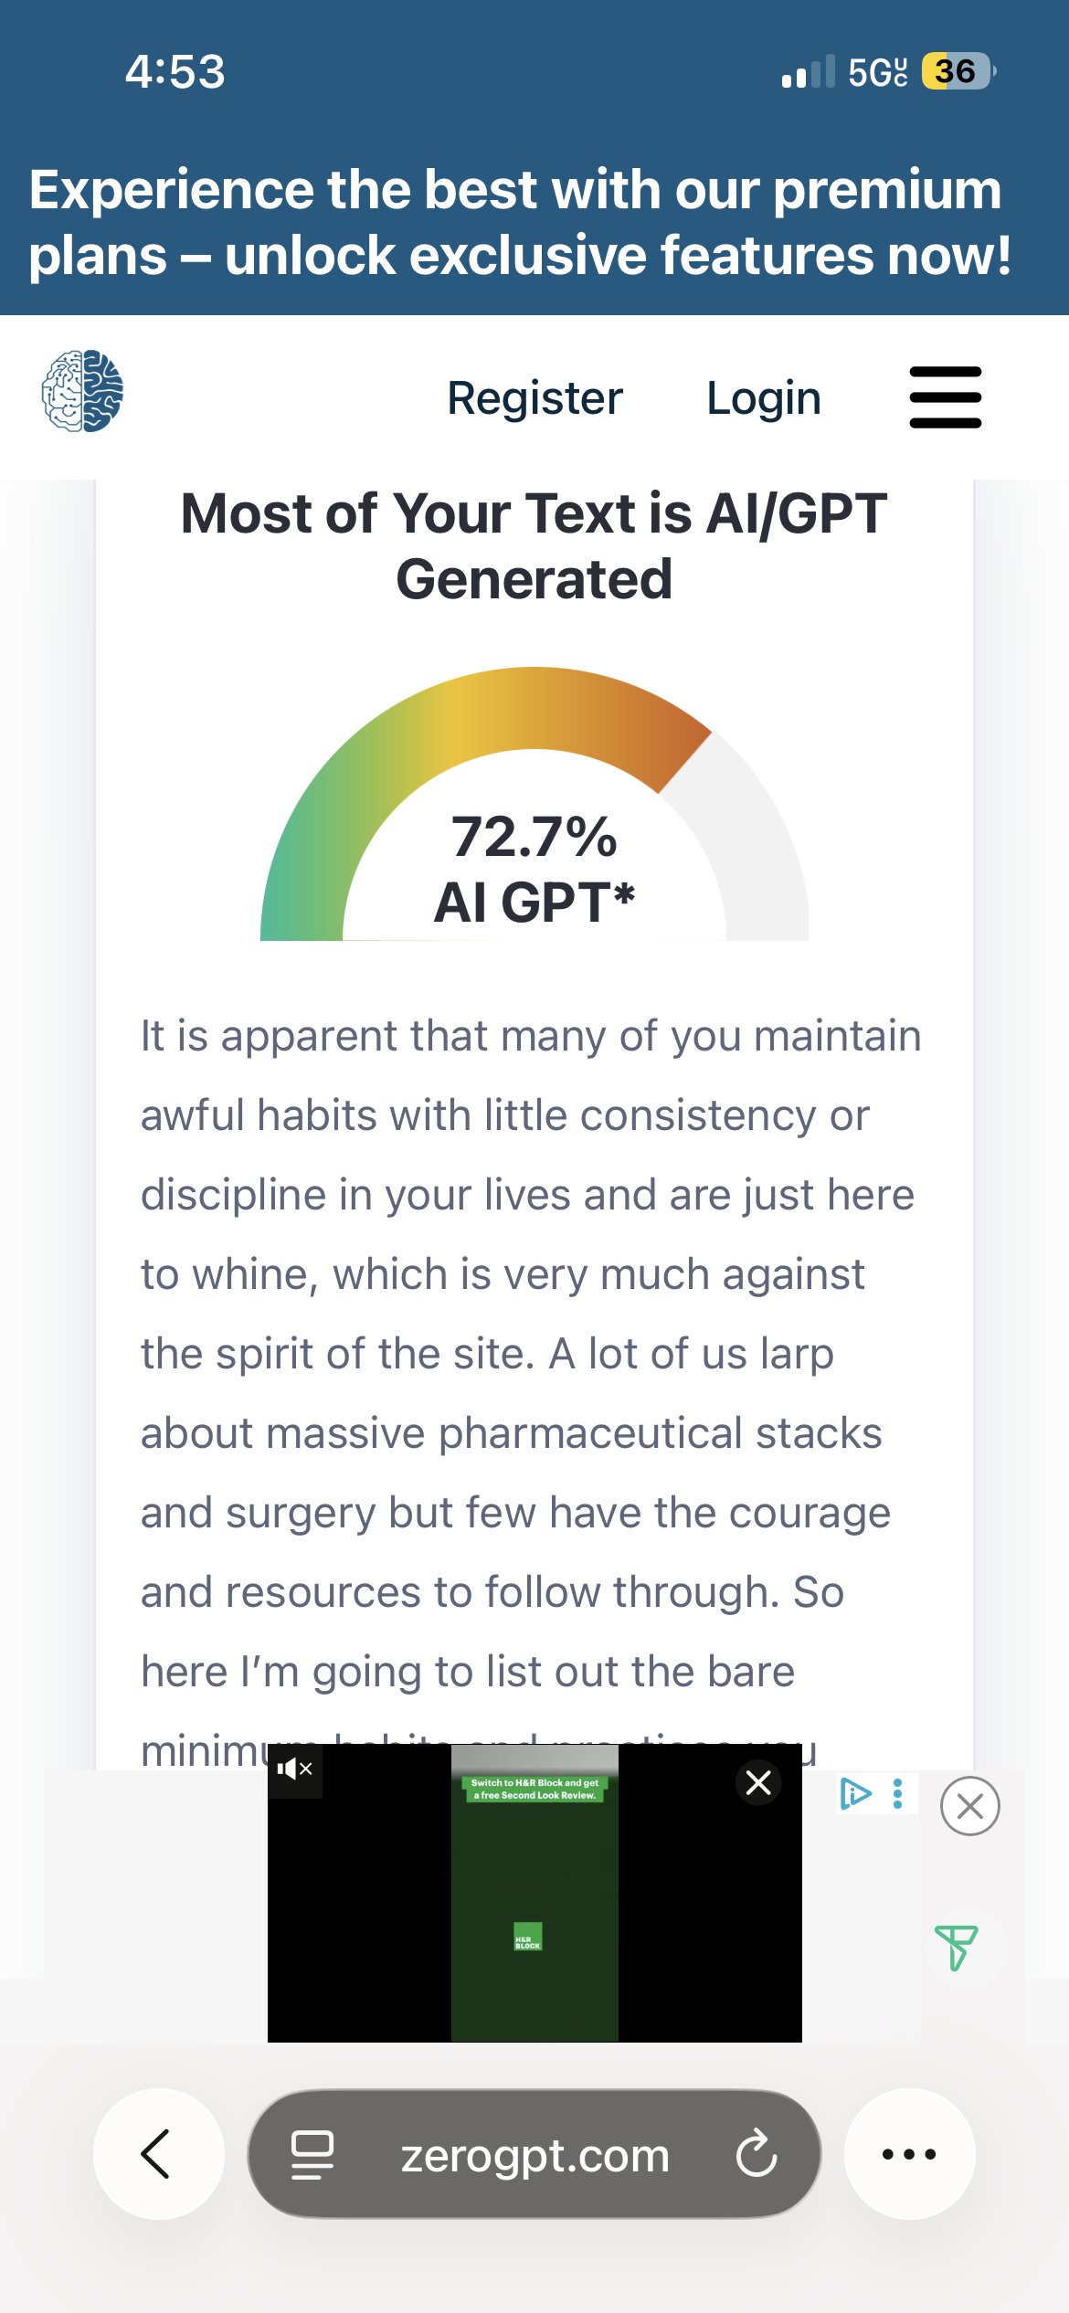Screen dimensions: 1069x2313
Task: Go back with the browser back arrow
Action: pos(158,2153)
